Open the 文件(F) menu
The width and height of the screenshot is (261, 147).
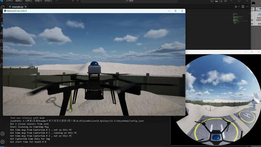9,1
